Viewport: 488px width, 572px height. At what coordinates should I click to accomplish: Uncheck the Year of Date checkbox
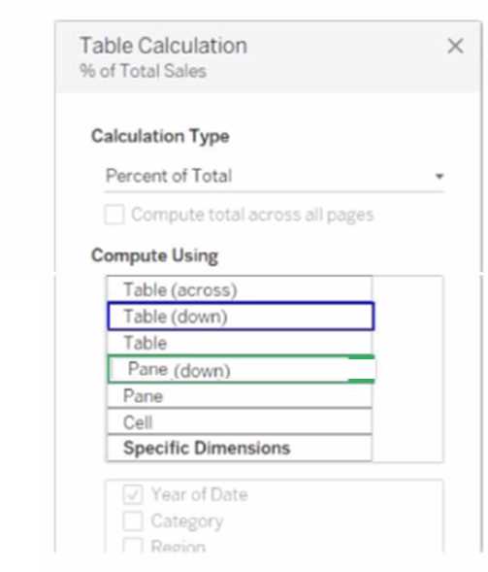(133, 494)
